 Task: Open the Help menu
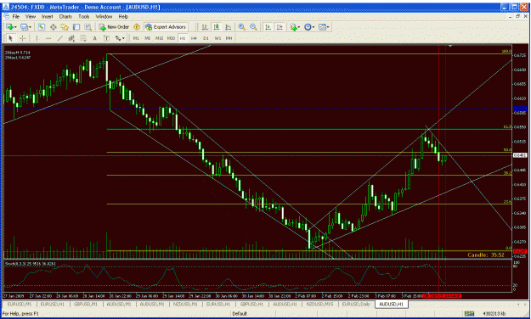click(123, 16)
